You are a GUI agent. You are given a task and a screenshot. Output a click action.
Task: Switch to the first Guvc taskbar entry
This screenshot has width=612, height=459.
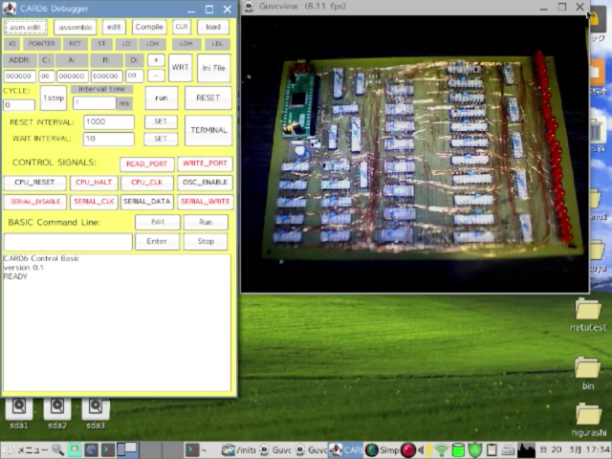275,450
